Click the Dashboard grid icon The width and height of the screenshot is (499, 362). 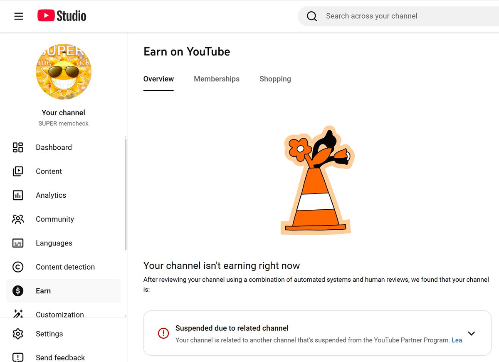[18, 147]
